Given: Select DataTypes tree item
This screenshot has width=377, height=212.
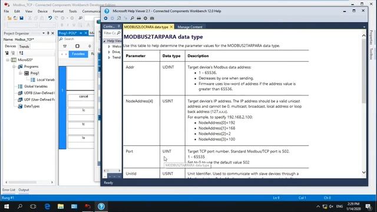Looking at the screenshot, I should click(32, 106).
